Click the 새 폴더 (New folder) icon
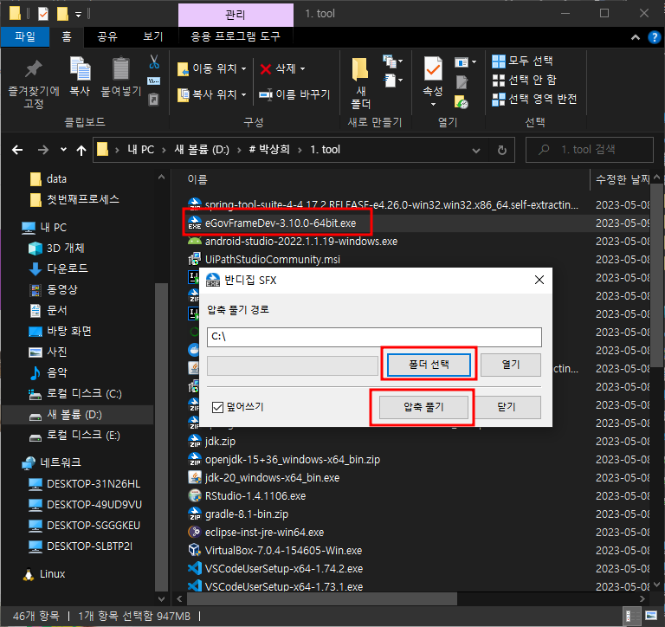This screenshot has height=627, width=665. [360, 69]
